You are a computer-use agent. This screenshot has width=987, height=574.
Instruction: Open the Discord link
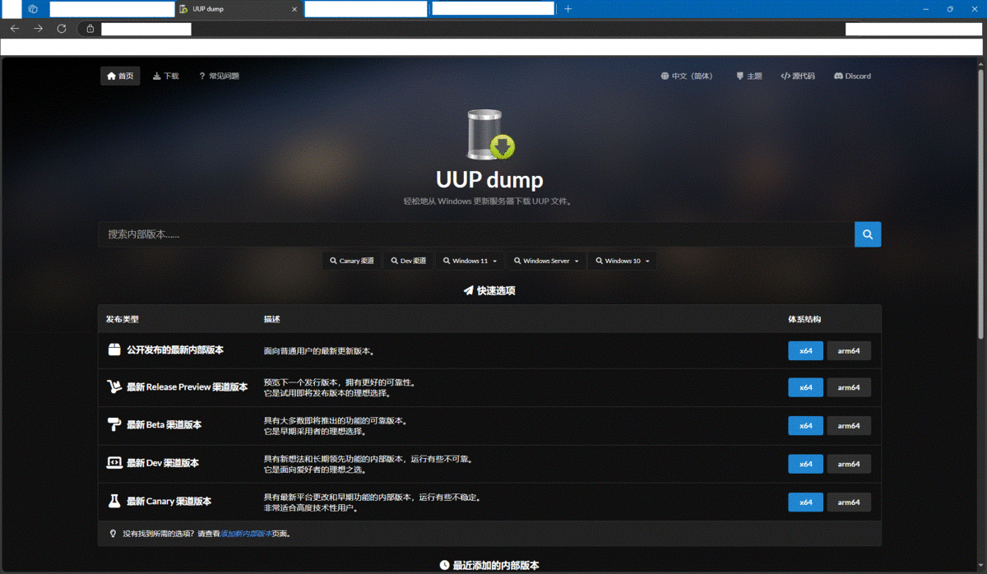(x=852, y=76)
